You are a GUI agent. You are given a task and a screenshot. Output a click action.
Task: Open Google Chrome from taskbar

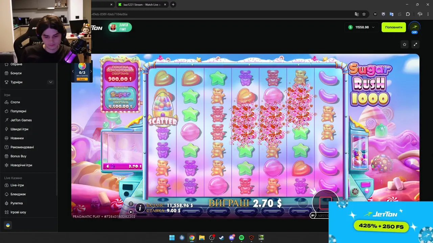tap(192, 238)
